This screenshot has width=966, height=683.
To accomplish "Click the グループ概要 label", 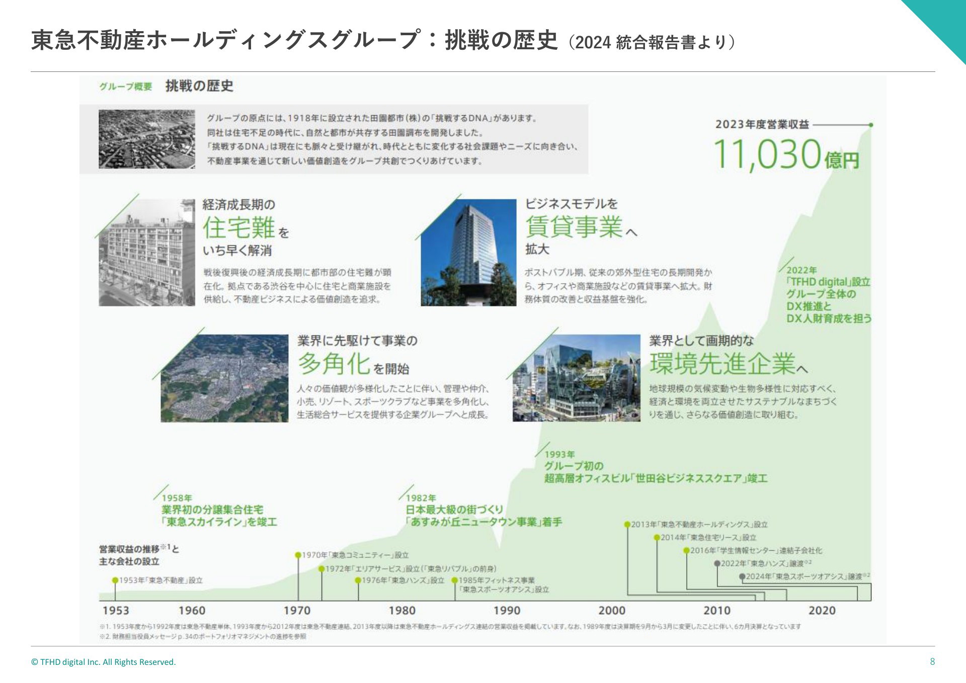I will pyautogui.click(x=126, y=87).
